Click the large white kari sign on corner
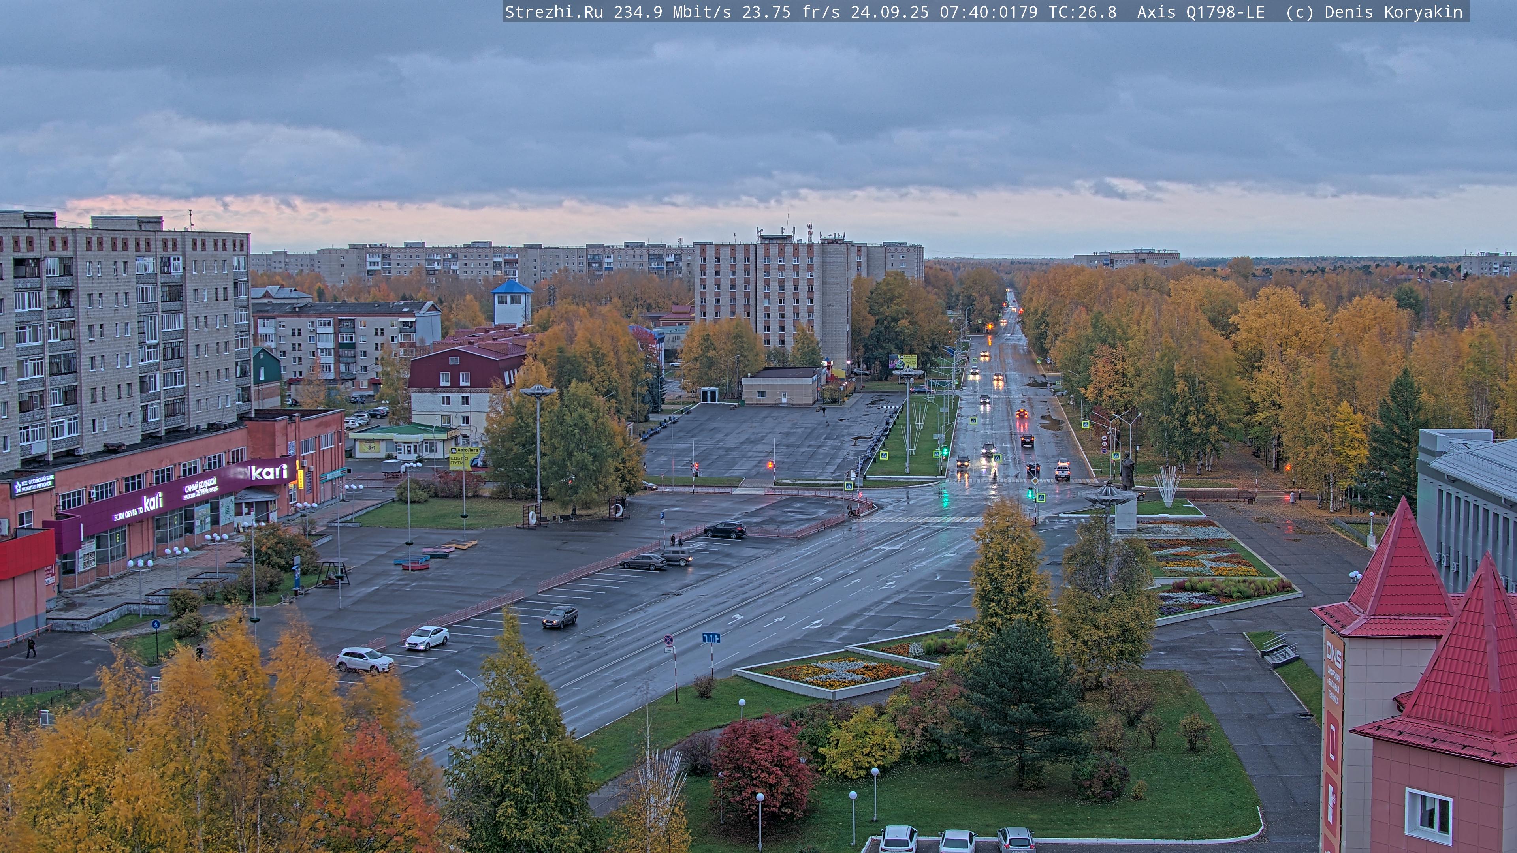 pyautogui.click(x=269, y=472)
